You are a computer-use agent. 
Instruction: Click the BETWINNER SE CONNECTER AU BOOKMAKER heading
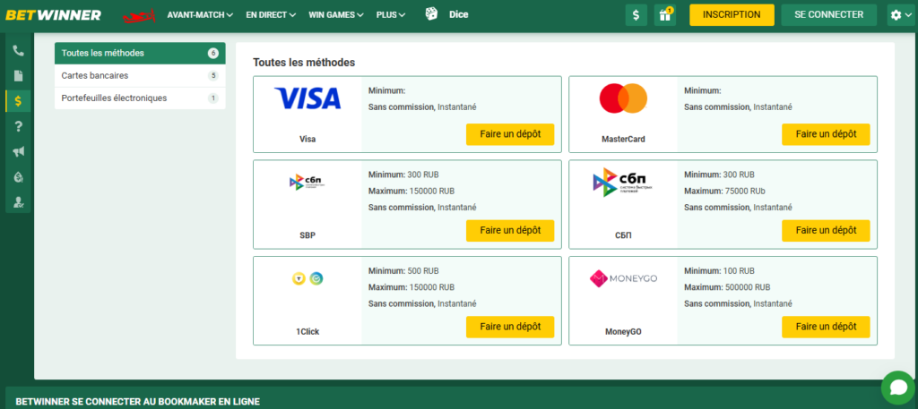[137, 402]
